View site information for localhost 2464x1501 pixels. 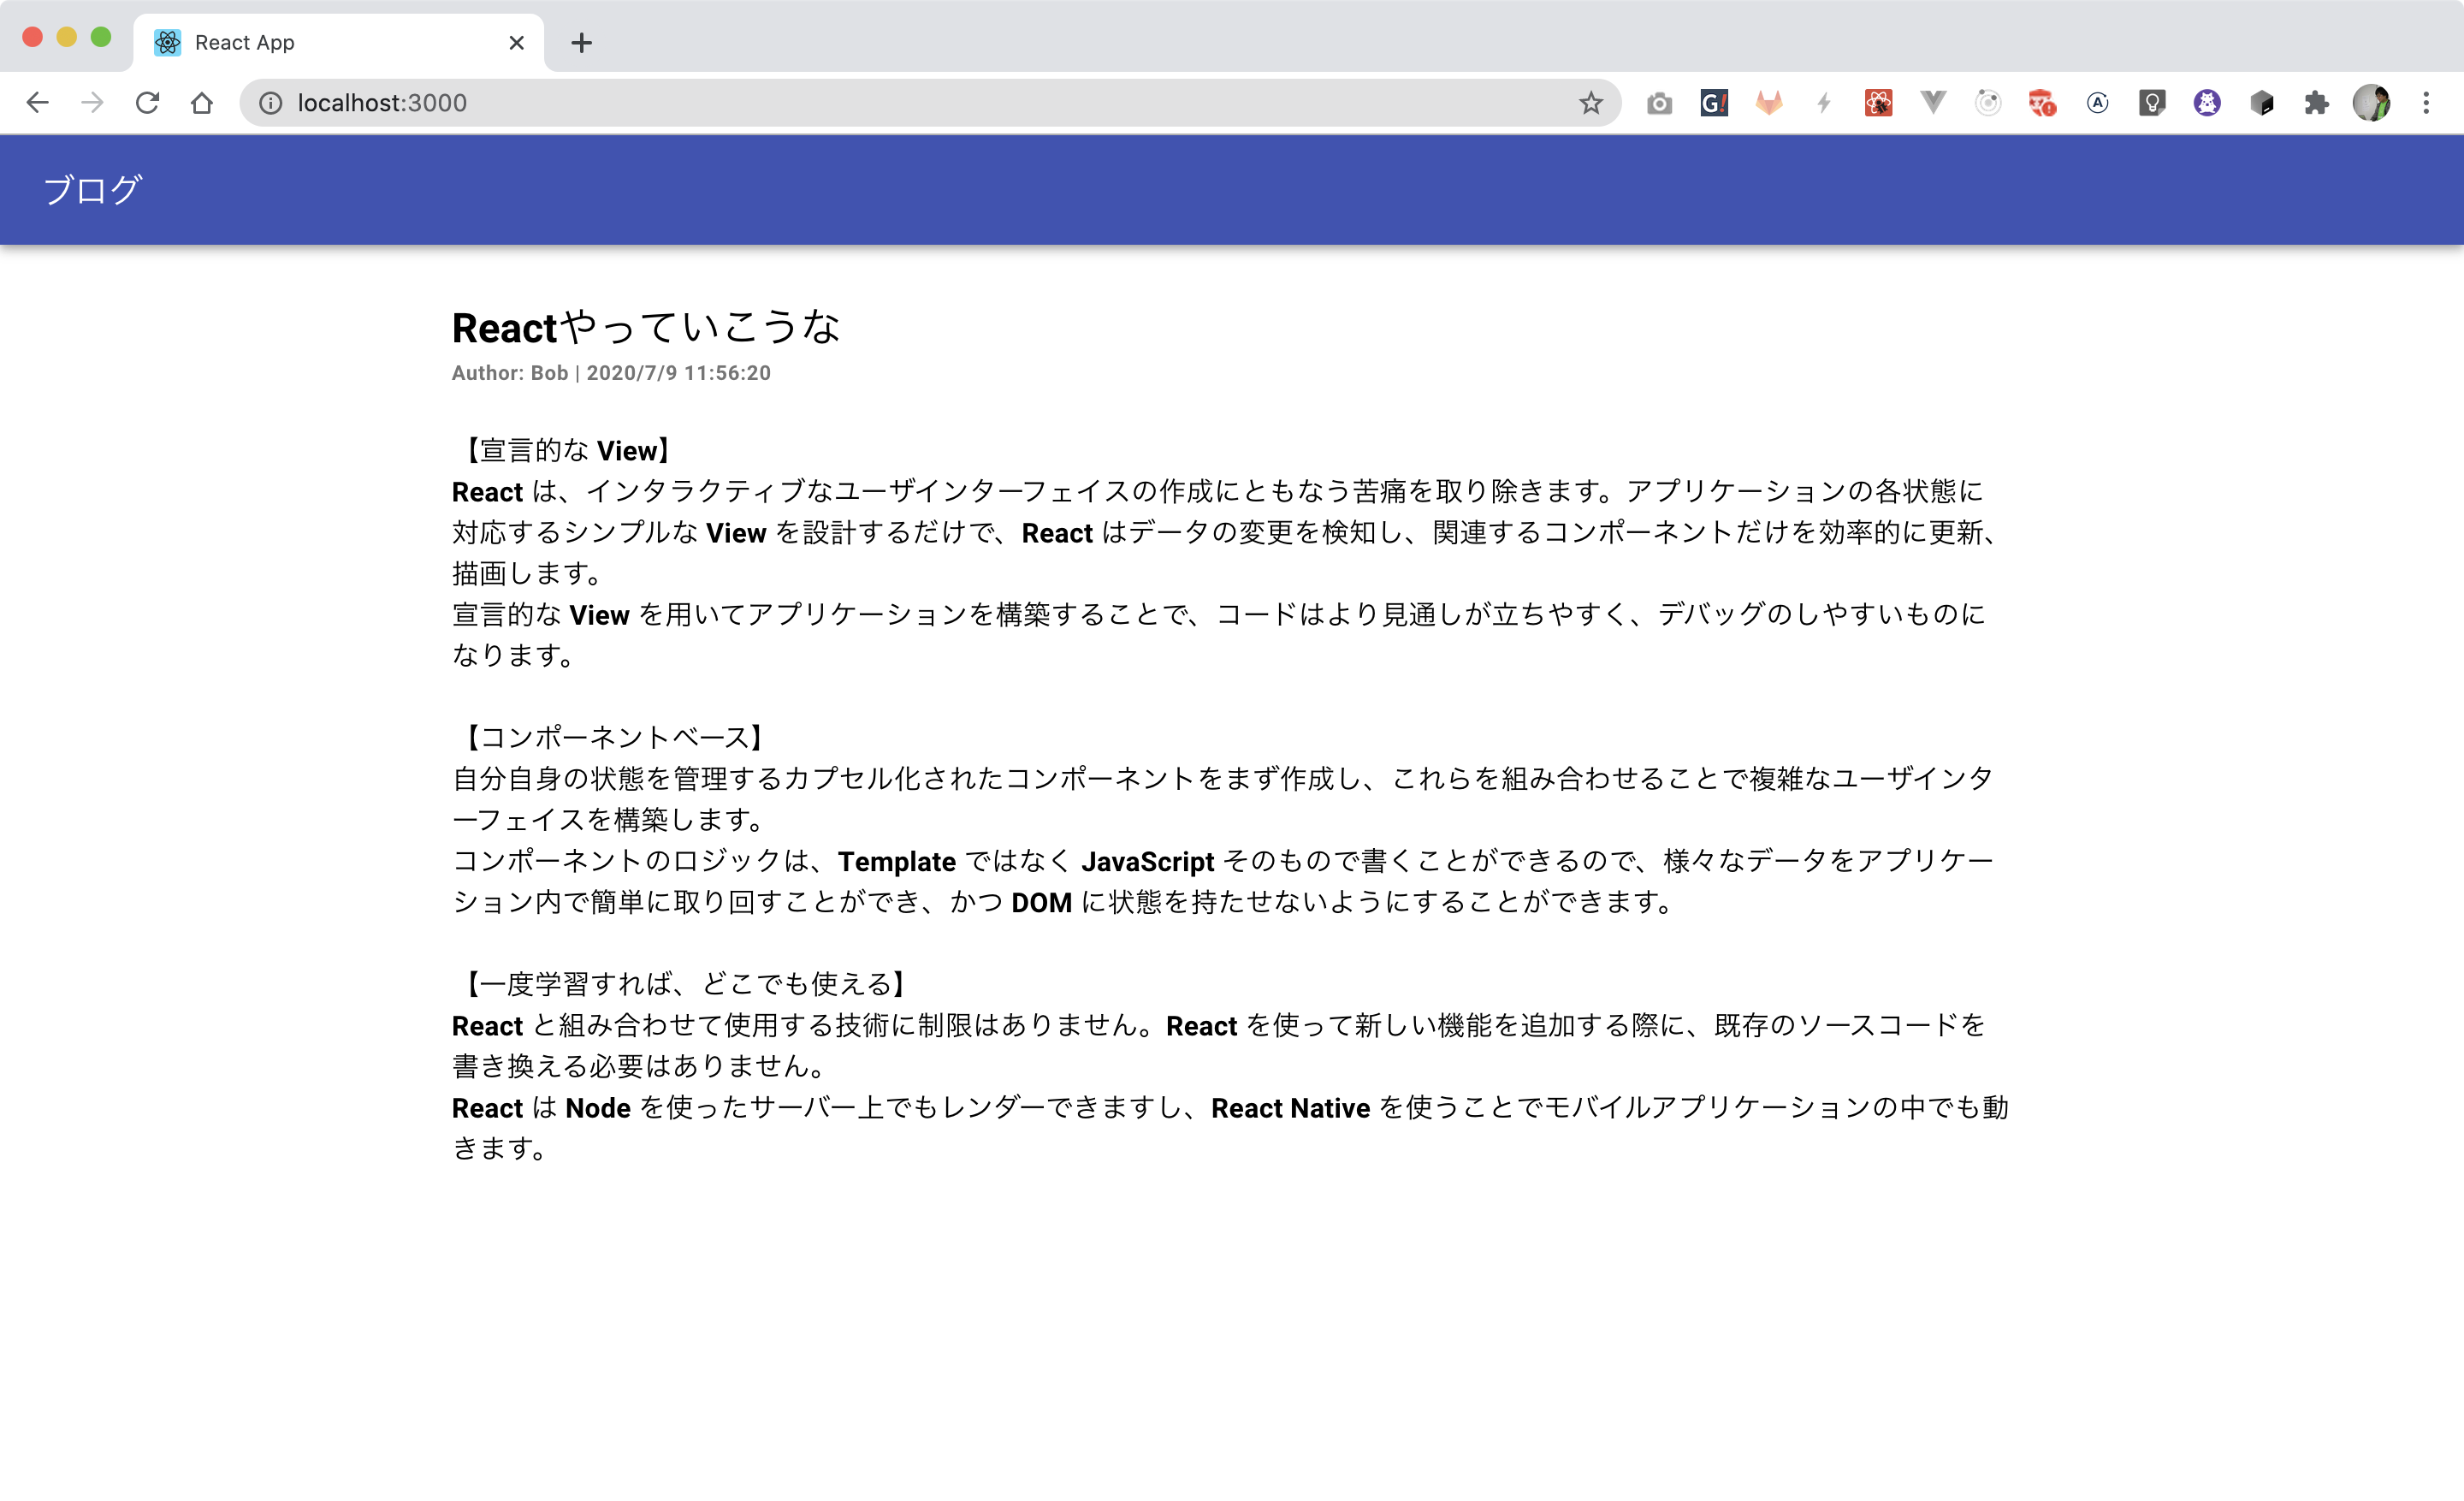coord(270,103)
